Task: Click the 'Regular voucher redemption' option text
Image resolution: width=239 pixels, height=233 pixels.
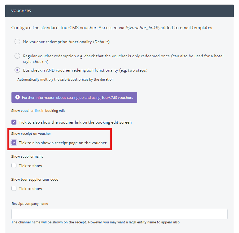Action: tap(123, 59)
